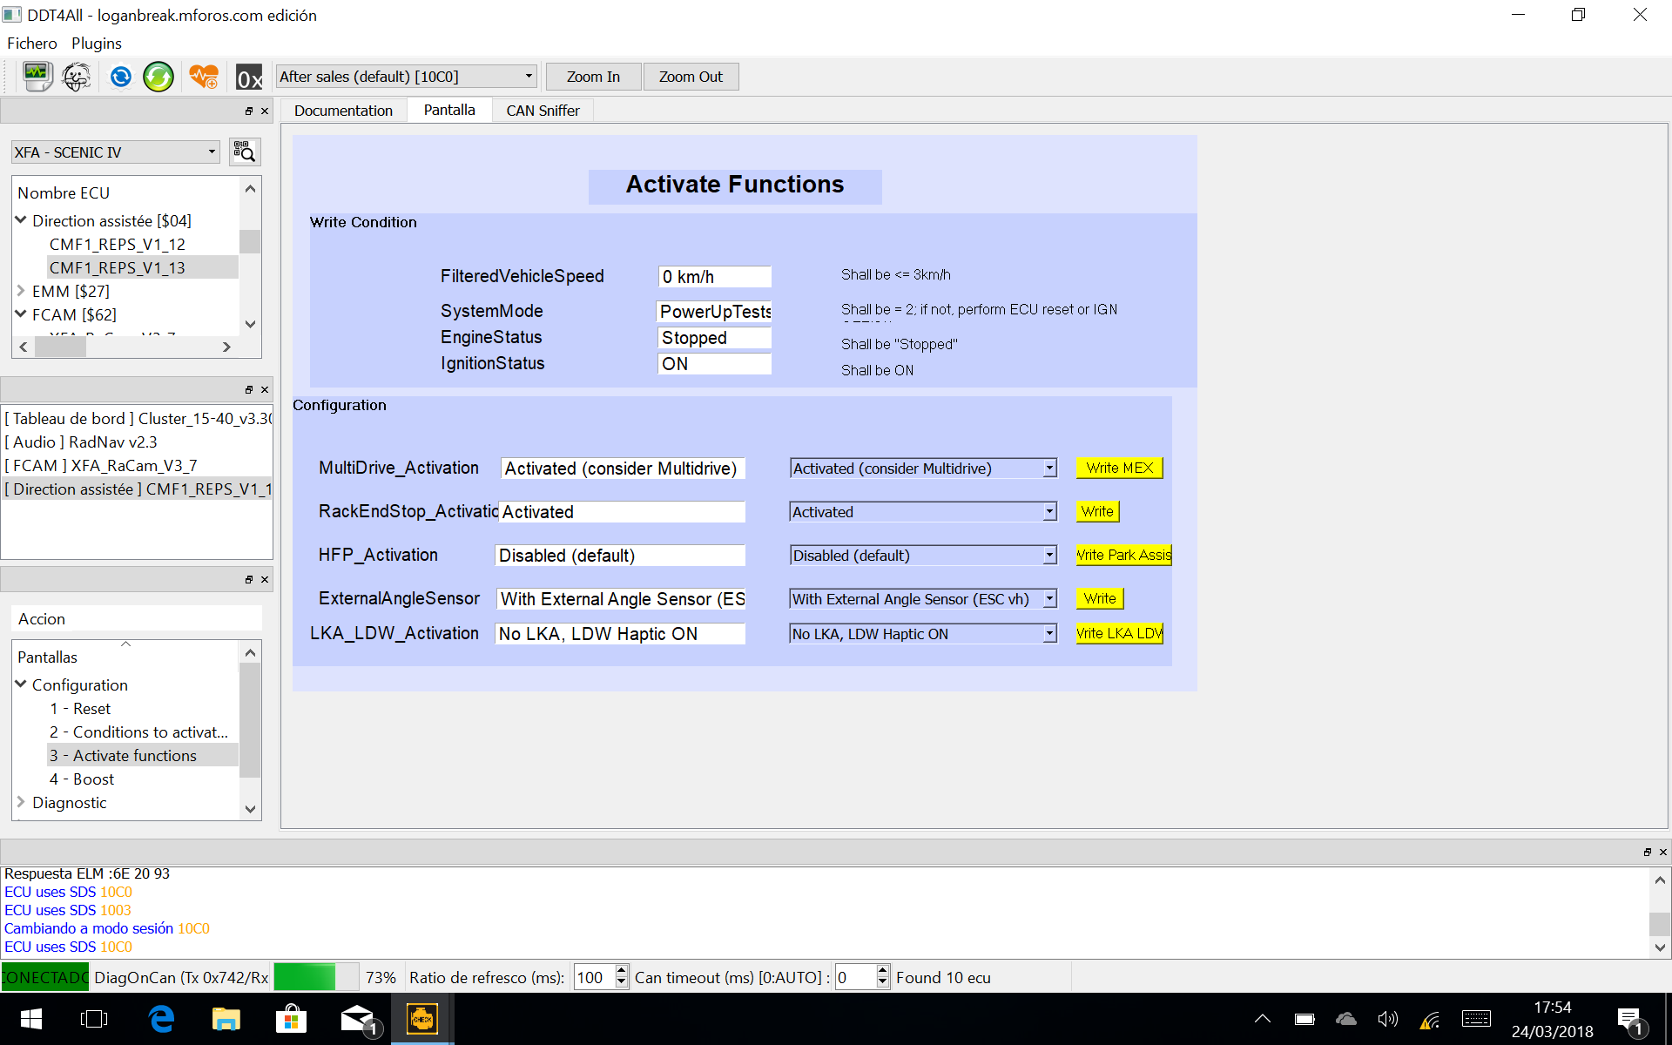The height and width of the screenshot is (1045, 1672).
Task: Click the Zoom In button
Action: click(593, 77)
